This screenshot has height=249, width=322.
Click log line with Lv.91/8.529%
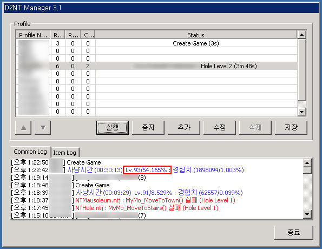point(127,193)
